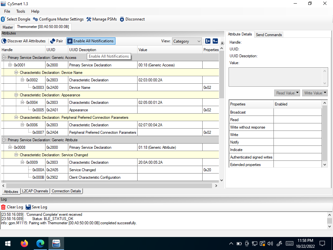Click the Disconnect plug icon
This screenshot has width=333, height=250.
tap(122, 19)
